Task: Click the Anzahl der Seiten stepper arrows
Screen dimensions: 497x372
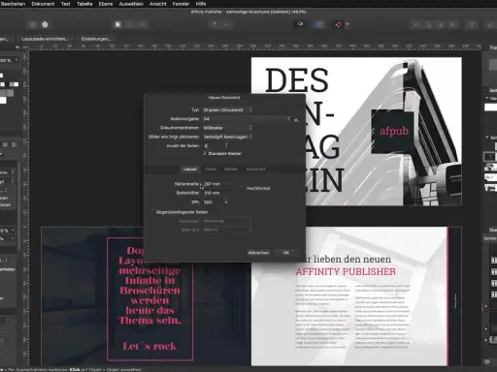Action: [226, 145]
